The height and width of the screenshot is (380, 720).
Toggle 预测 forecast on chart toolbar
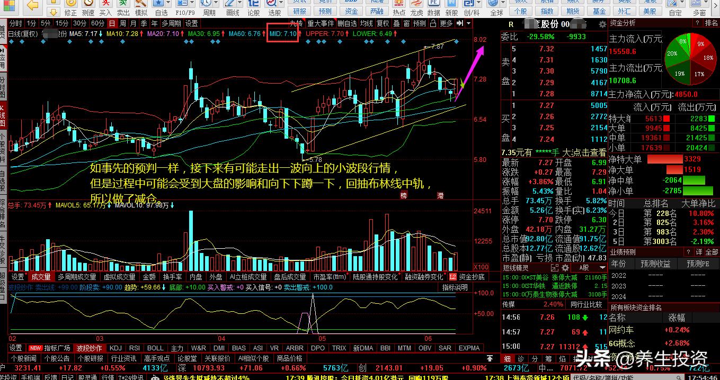419,23
